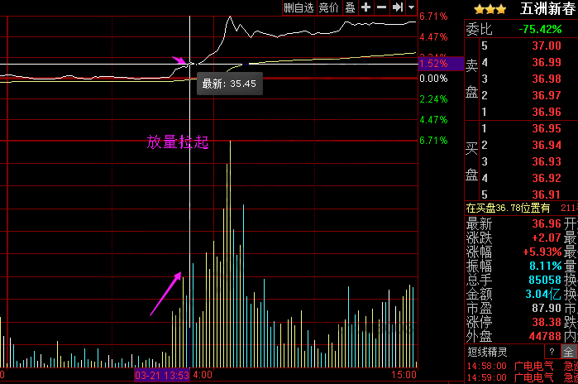Click the 广电电气 entry at 14:59:00
This screenshot has height=384, width=578.
[533, 377]
